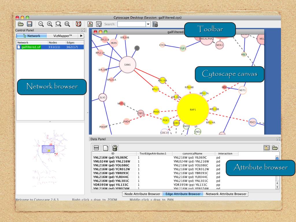
Task: Select the NST1 node
Action: coord(243,90)
